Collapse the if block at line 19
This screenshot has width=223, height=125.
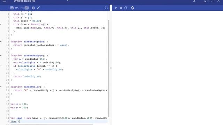[x=1, y=66]
